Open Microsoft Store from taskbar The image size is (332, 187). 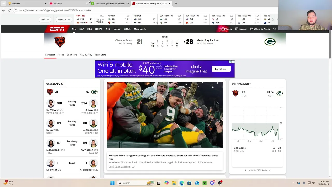tap(189, 183)
